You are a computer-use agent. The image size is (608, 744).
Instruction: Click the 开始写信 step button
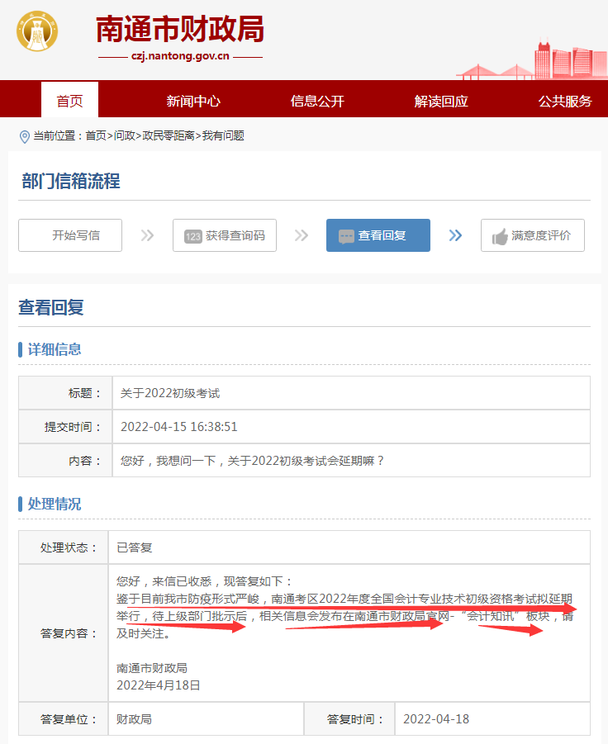(x=70, y=235)
